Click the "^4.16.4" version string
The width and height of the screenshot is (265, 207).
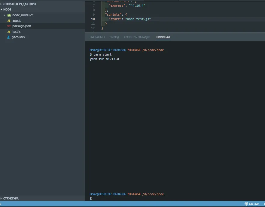pos(137,6)
